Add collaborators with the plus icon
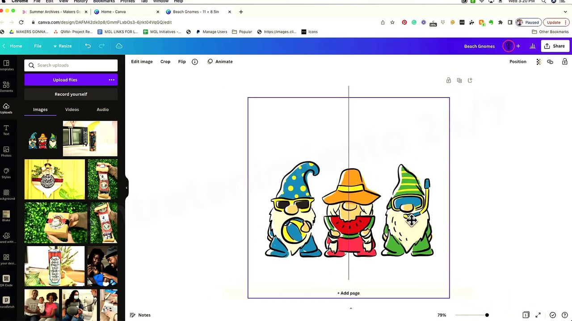572x321 pixels. [x=518, y=46]
